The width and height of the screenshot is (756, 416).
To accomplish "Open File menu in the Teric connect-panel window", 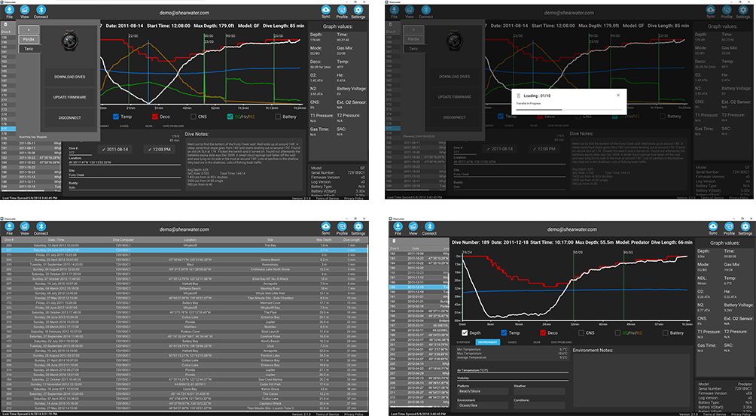I will [9, 9].
